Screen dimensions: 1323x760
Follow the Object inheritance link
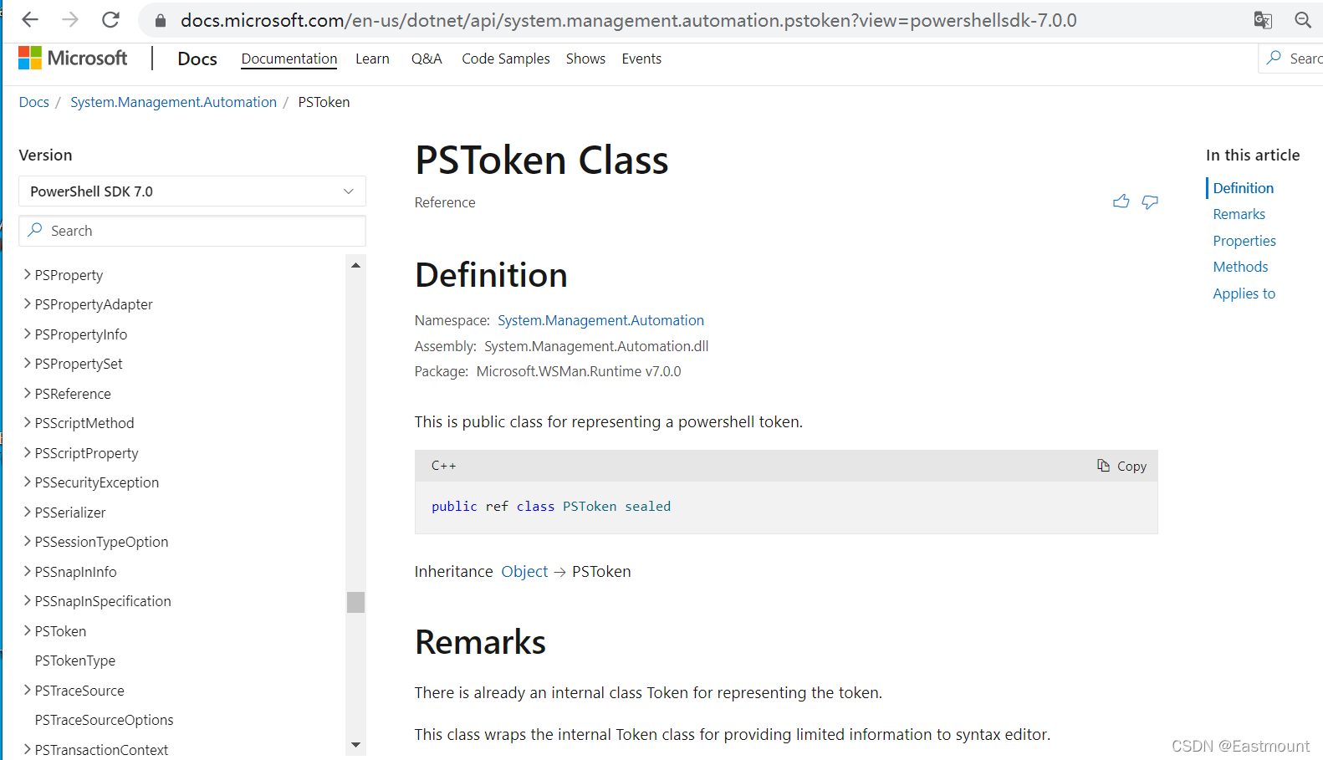pos(524,572)
